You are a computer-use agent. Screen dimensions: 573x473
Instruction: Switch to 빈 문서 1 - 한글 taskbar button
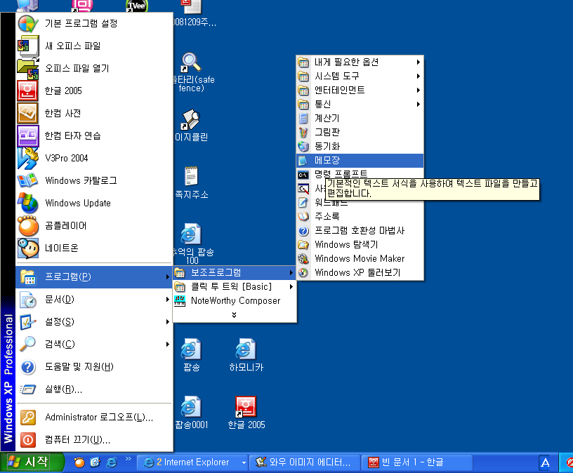point(417,462)
